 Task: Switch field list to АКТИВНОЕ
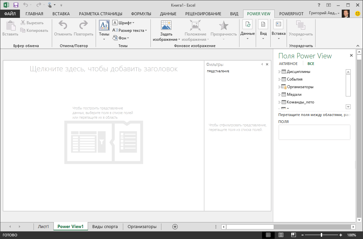(288, 64)
